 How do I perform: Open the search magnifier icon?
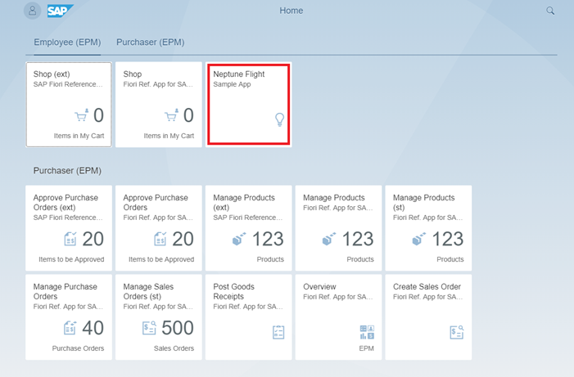point(550,11)
